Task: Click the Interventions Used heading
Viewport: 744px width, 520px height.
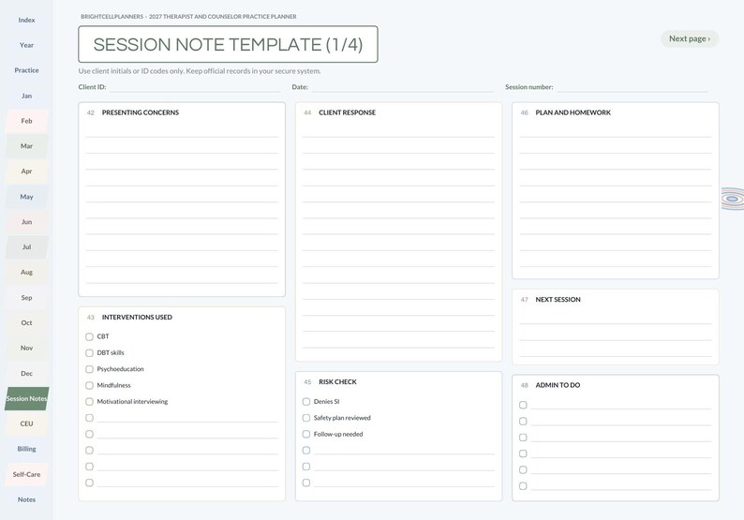Action: (137, 317)
